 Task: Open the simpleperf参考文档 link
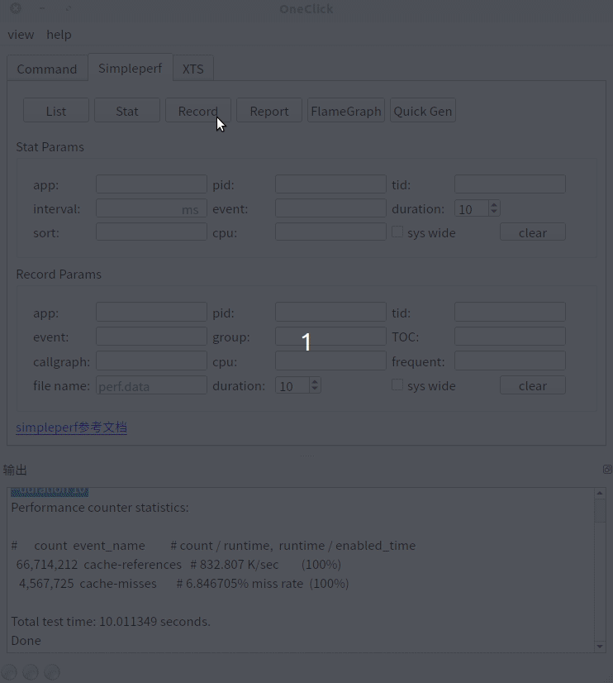71,427
